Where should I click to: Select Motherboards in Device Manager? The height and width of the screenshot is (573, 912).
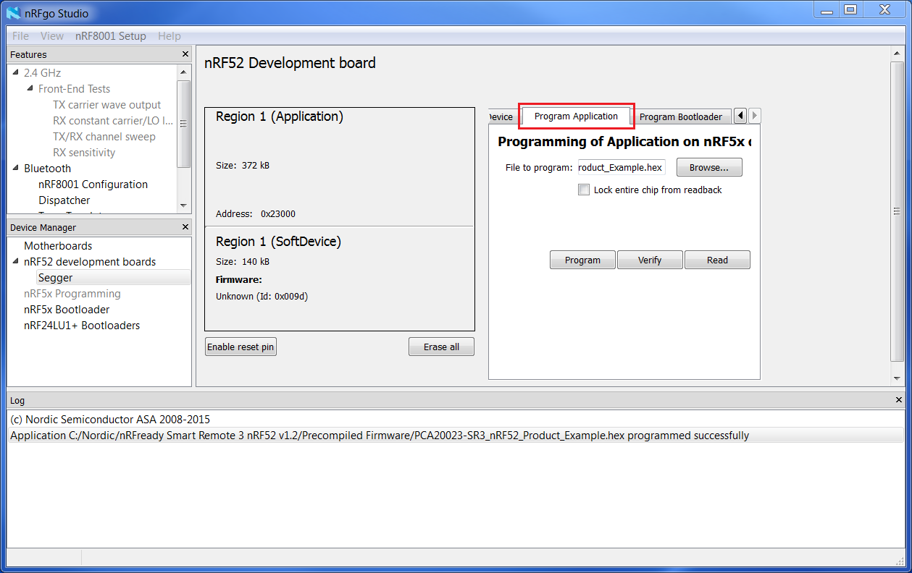pyautogui.click(x=58, y=246)
